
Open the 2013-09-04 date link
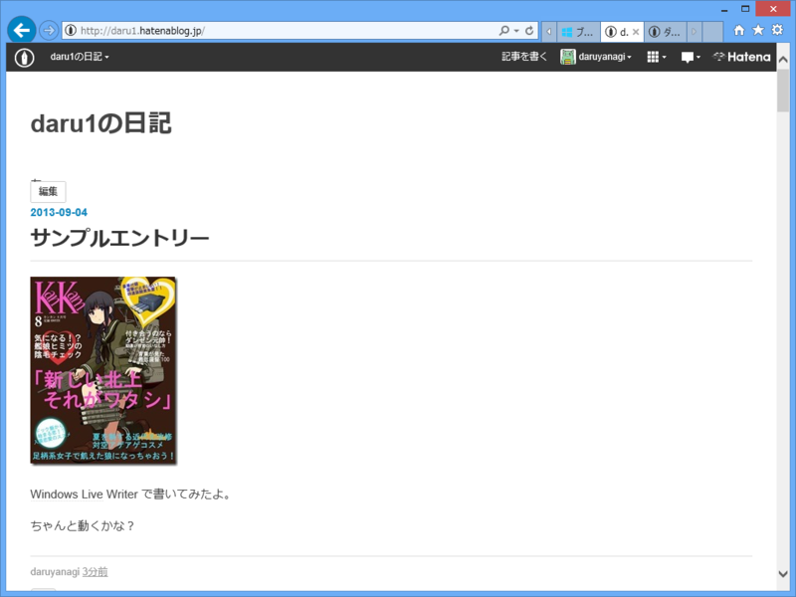[59, 212]
